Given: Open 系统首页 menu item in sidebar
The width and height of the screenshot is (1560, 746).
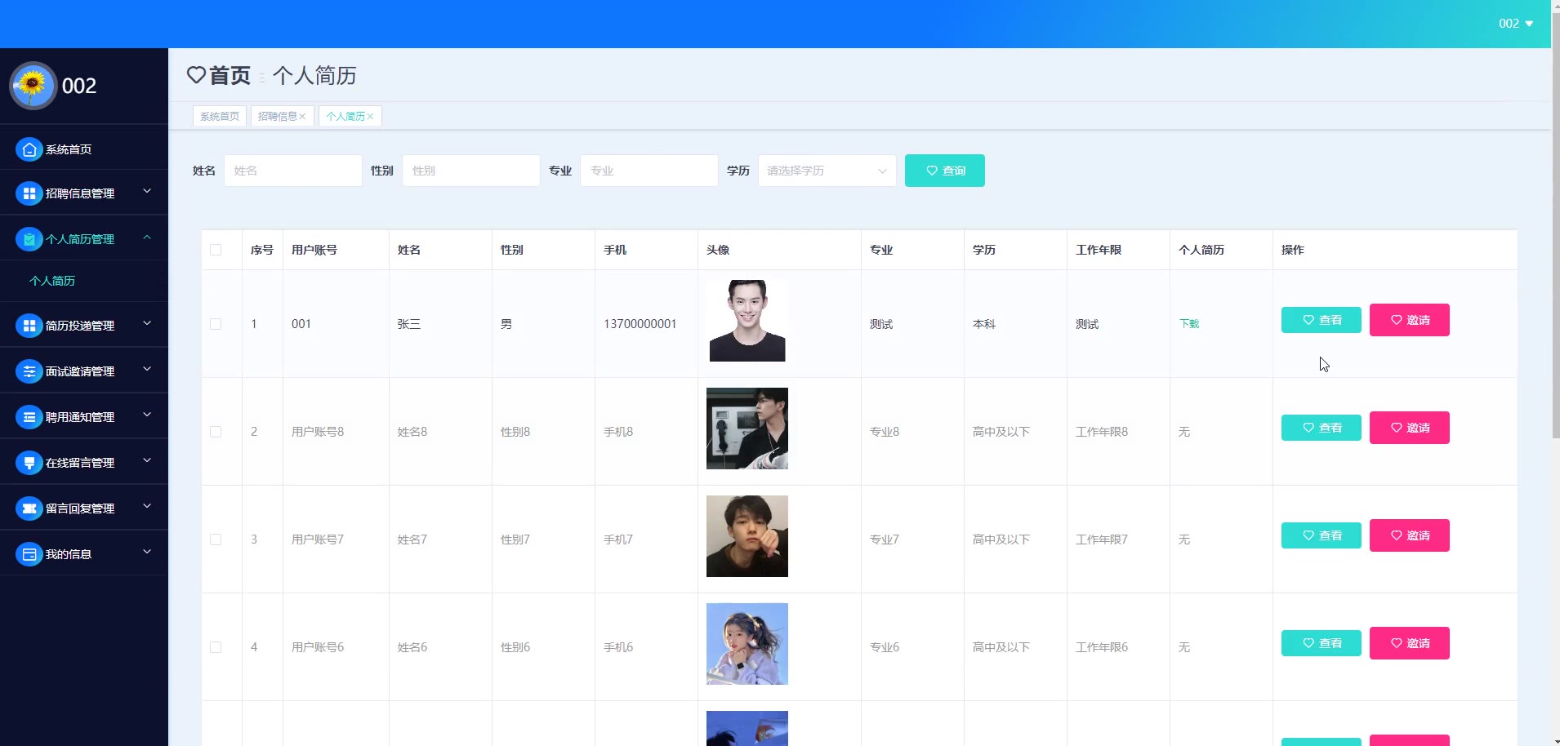Looking at the screenshot, I should click(x=69, y=149).
